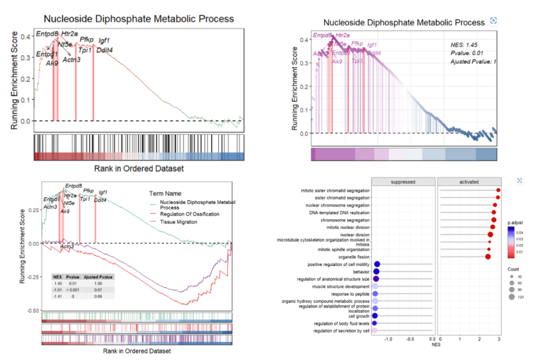The image size is (537, 363).
Task: Click the suppressed facet header
Action: click(x=403, y=182)
